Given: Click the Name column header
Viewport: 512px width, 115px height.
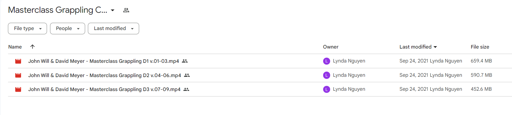Looking at the screenshot, I should point(15,47).
